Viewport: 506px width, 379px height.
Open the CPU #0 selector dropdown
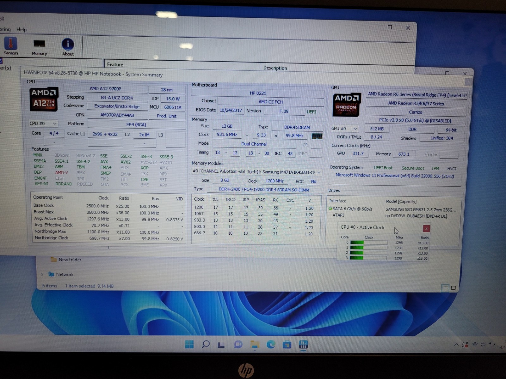pos(43,123)
